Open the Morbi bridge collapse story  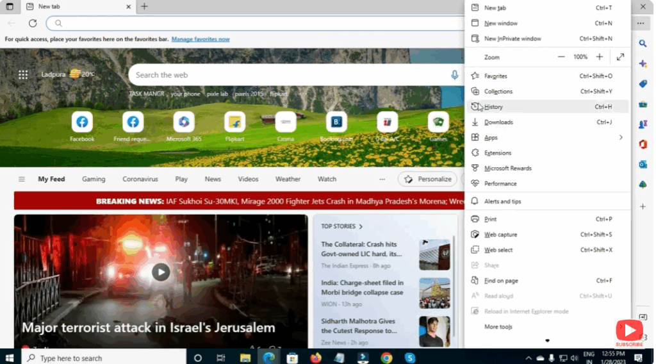[363, 288]
